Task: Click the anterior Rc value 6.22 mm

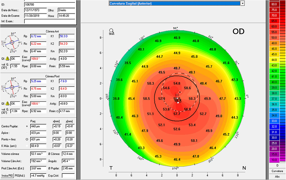Action: (x=38, y=44)
